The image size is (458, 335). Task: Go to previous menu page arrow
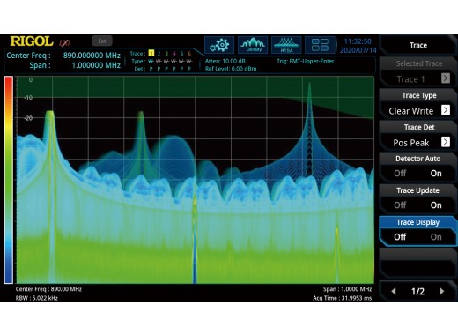394,291
